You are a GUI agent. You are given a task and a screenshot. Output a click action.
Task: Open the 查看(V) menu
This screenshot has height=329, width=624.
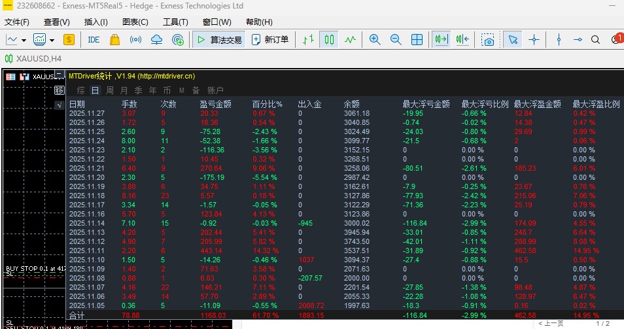tap(56, 22)
